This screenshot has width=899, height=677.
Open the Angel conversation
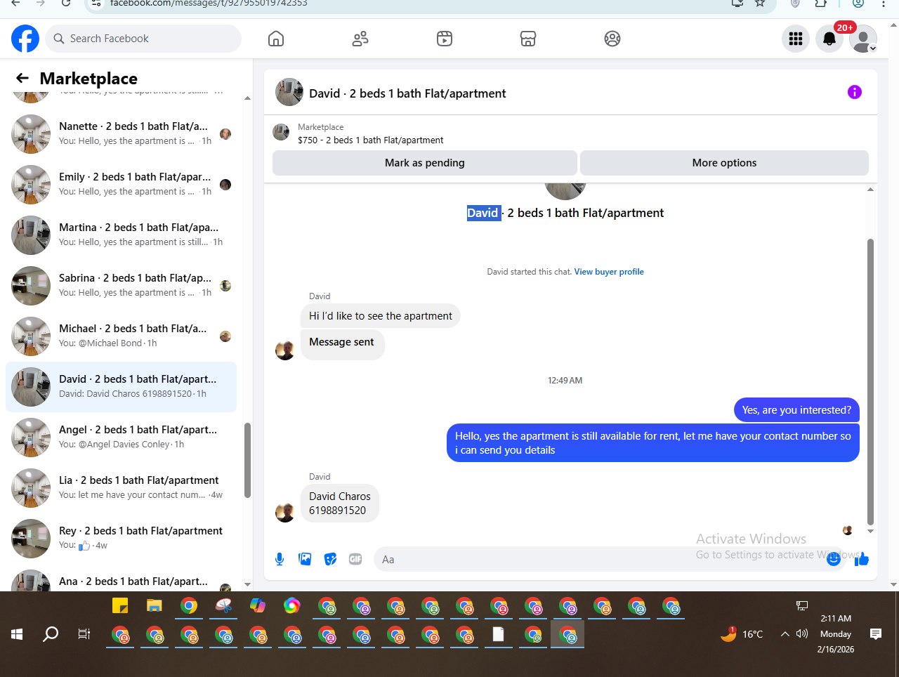tap(121, 438)
